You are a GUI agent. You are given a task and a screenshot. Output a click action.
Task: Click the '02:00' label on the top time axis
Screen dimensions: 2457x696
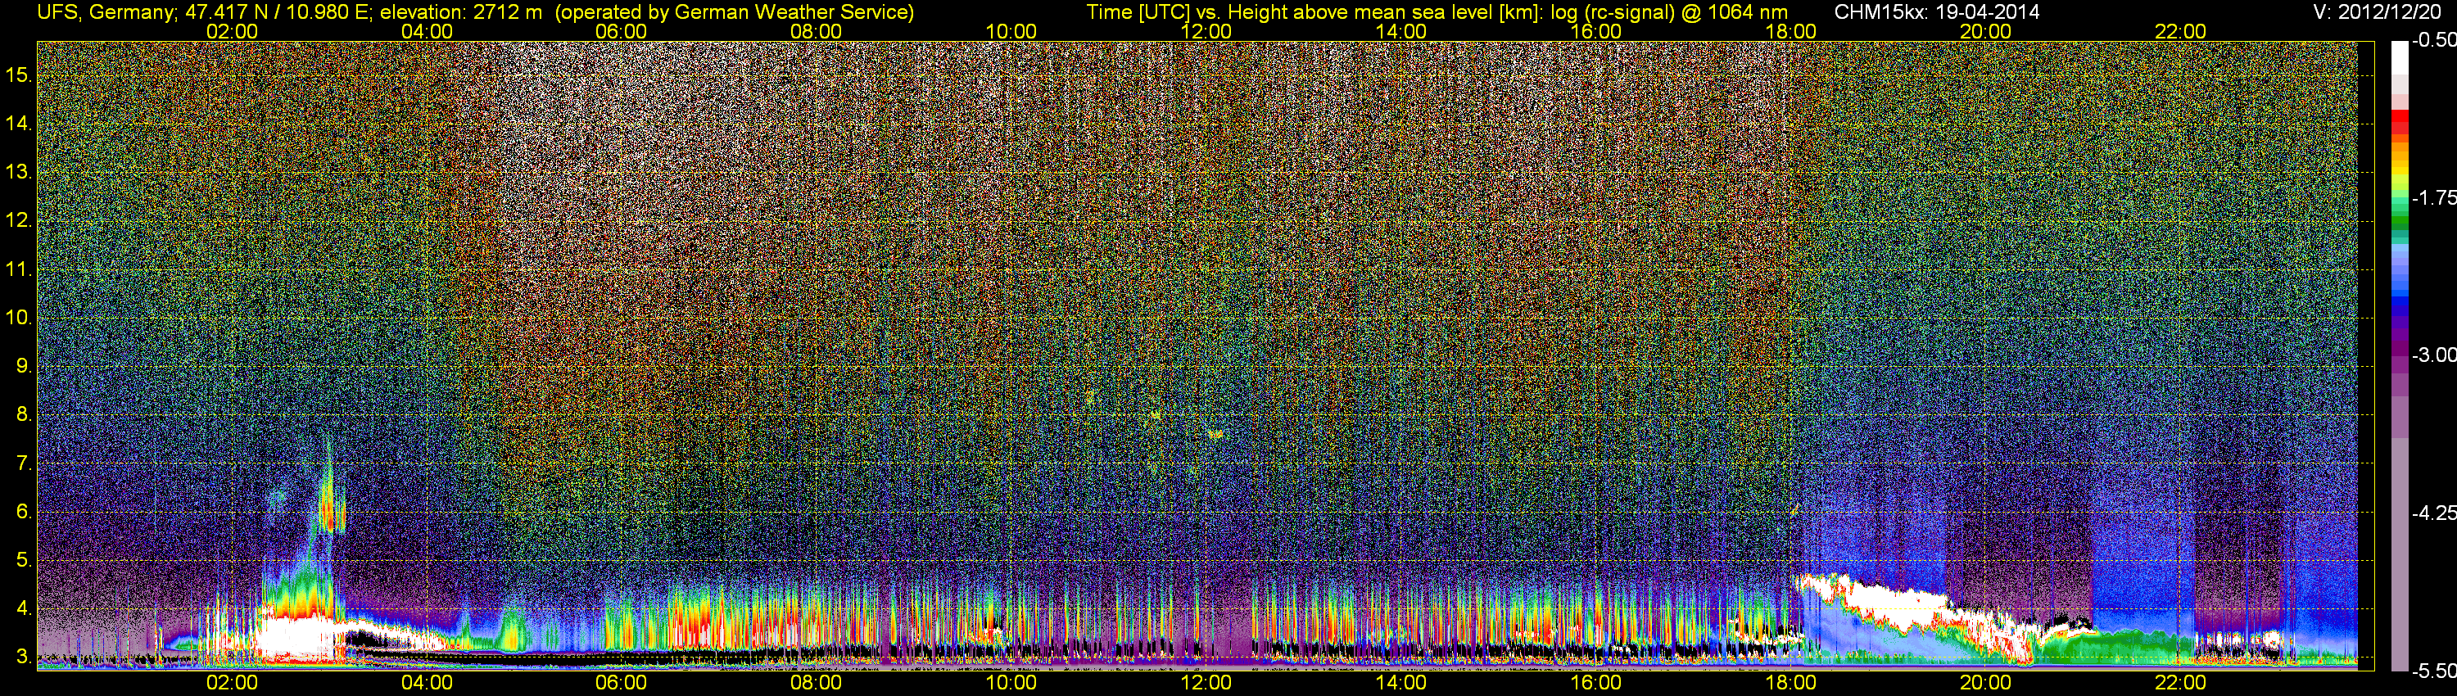(x=232, y=31)
